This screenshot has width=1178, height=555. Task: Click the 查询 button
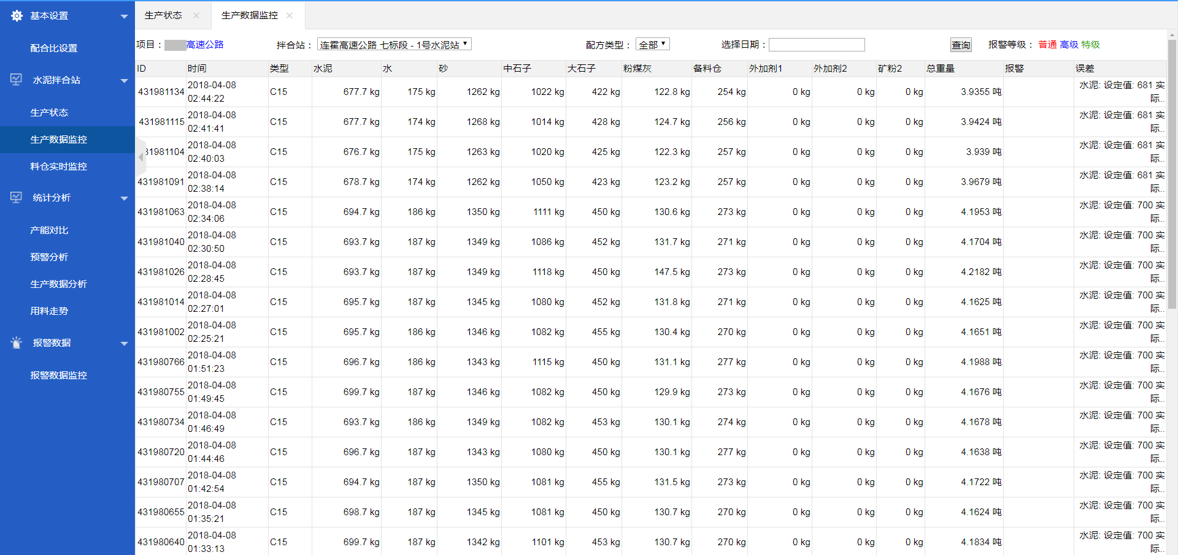pyautogui.click(x=961, y=45)
